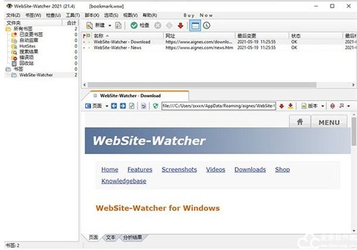Click the grey diamond toolbar icon
357x250 pixels.
[x=169, y=26]
